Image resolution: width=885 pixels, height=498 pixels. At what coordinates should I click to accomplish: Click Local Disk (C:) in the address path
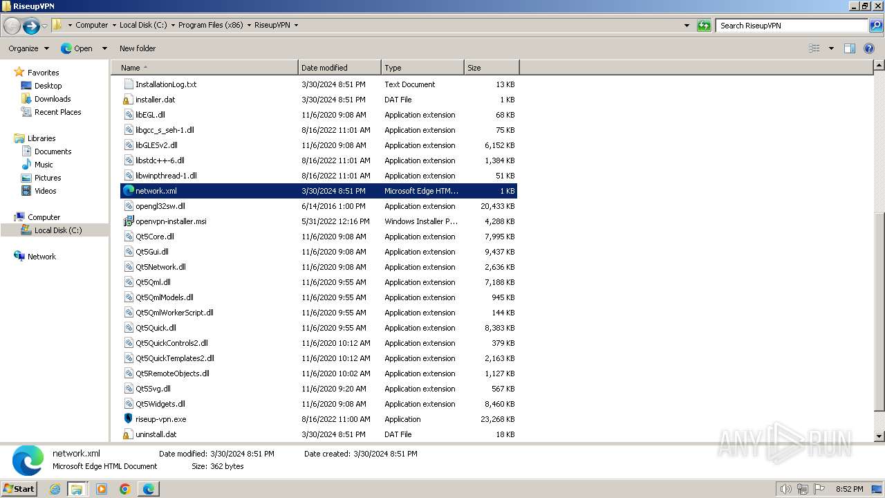(x=142, y=25)
